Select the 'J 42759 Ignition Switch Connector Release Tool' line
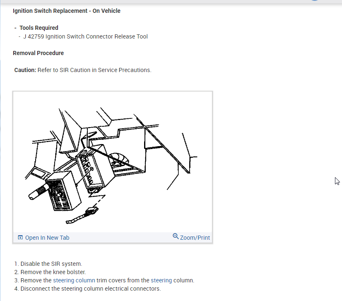The image size is (342, 301). click(x=85, y=36)
